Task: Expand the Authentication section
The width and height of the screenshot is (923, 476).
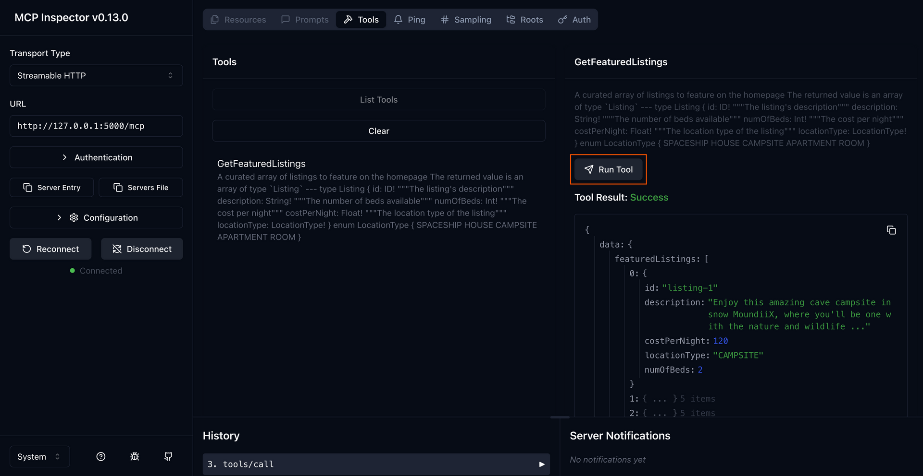Action: 96,157
